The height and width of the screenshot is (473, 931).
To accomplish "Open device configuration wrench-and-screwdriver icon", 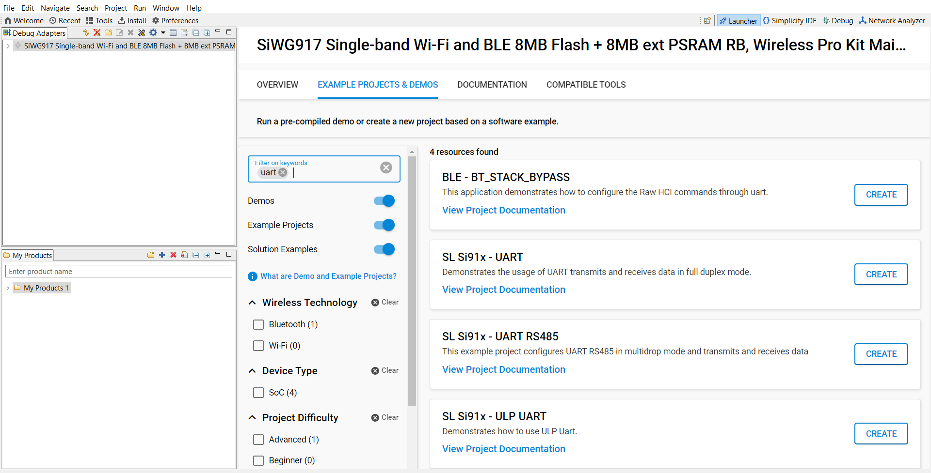I will pyautogui.click(x=142, y=32).
